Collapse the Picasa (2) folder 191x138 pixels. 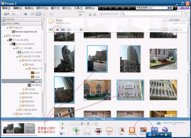point(8,28)
